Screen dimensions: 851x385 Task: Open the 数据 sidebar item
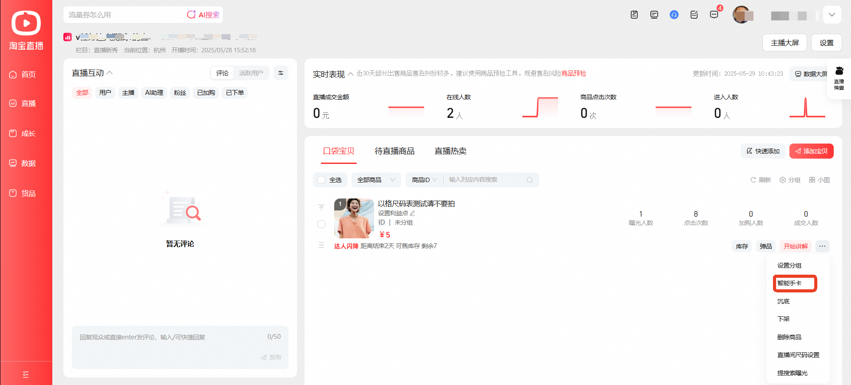(x=23, y=163)
